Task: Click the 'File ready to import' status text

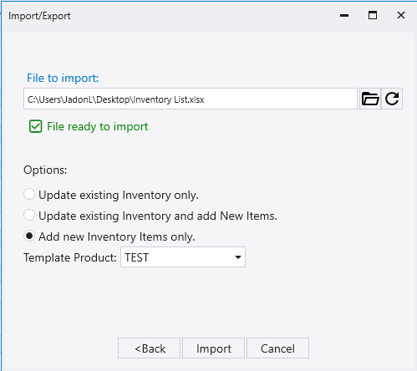Action: coord(97,127)
